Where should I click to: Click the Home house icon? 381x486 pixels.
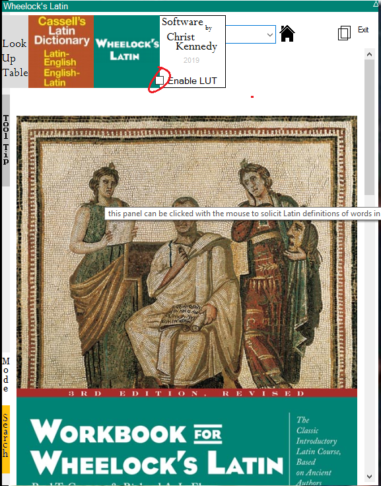pos(287,34)
